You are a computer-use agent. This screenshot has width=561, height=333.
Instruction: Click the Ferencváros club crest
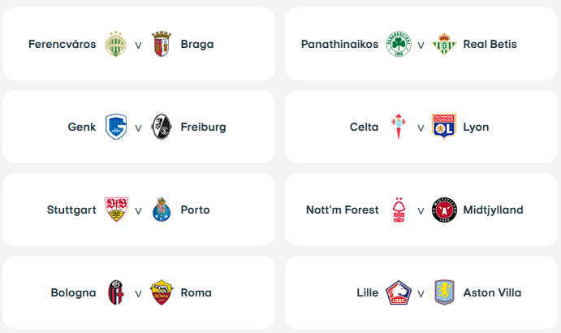coord(115,44)
